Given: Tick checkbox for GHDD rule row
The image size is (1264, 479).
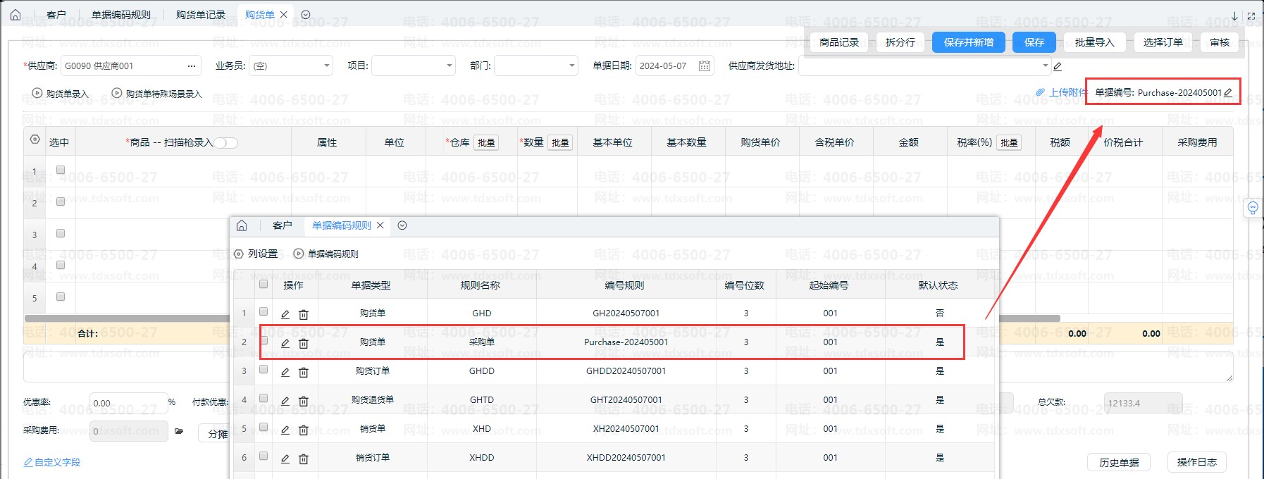Looking at the screenshot, I should (264, 369).
